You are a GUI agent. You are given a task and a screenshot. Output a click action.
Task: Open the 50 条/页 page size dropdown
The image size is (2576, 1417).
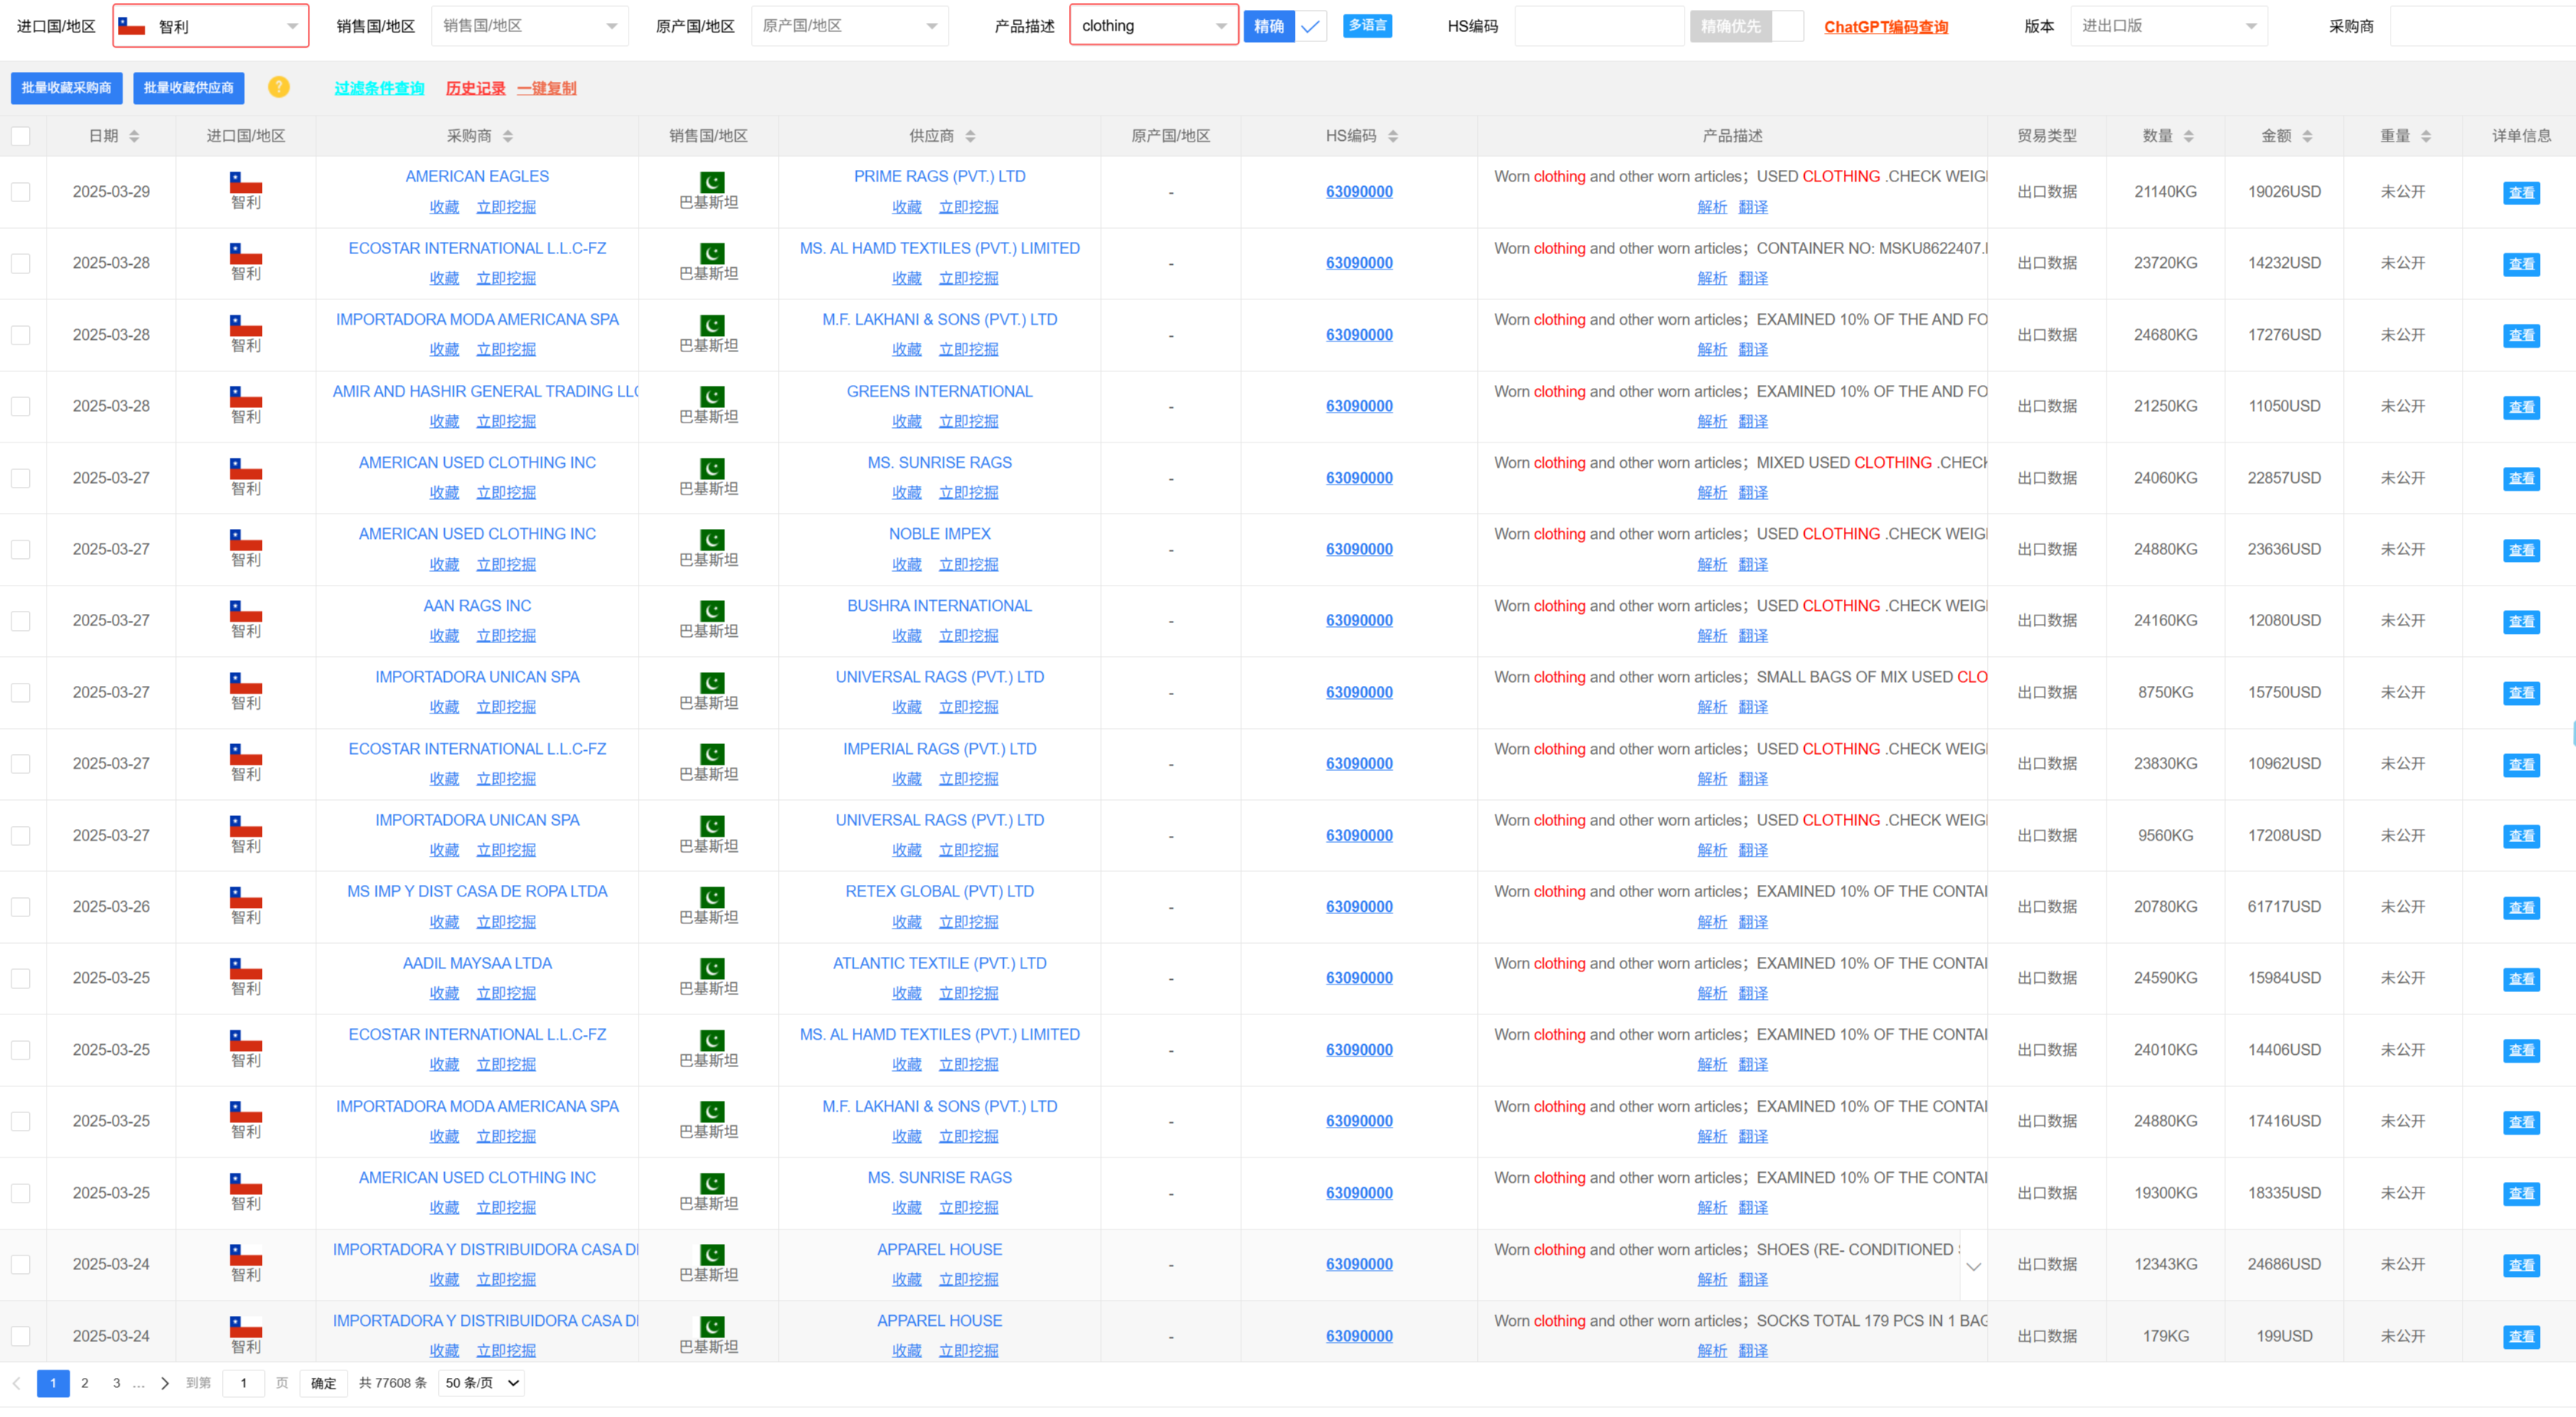(x=482, y=1383)
